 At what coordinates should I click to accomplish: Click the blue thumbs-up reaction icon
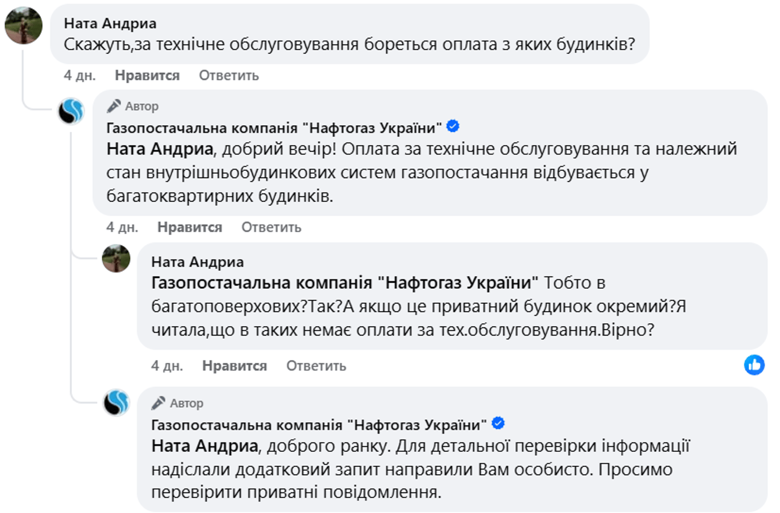click(x=754, y=365)
